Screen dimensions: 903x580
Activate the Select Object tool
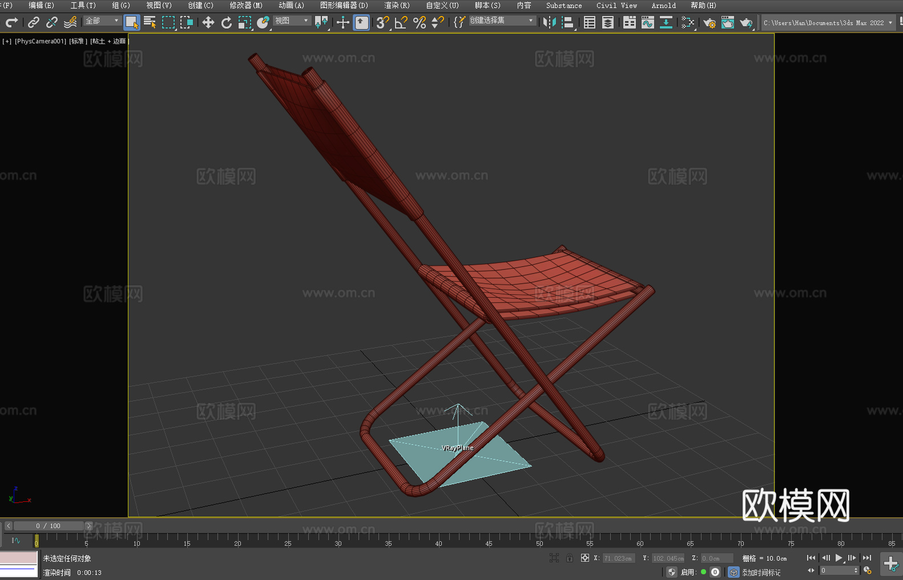[132, 22]
